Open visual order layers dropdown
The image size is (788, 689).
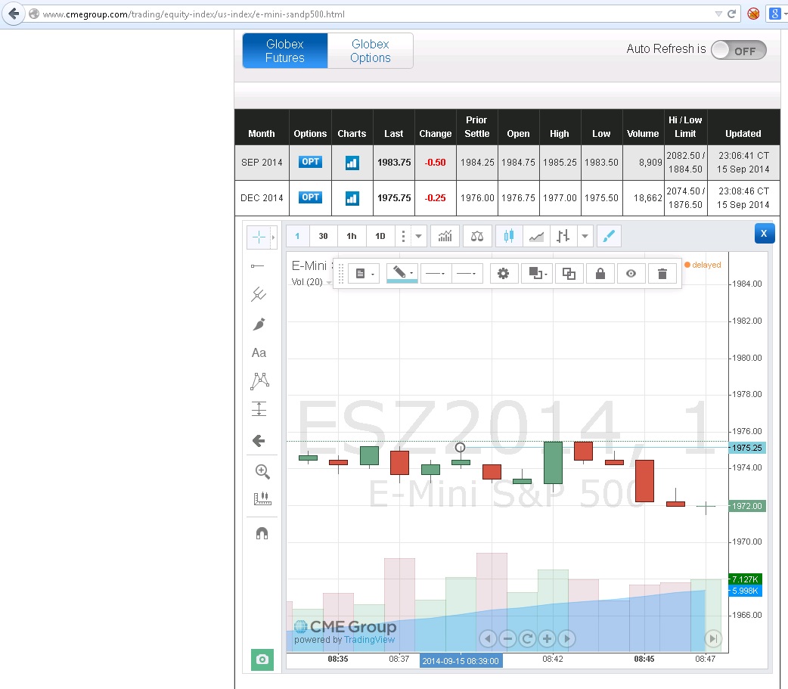[537, 274]
